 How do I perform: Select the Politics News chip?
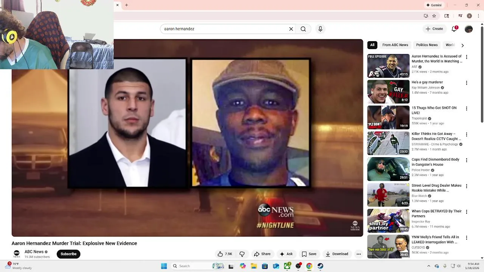[427, 45]
